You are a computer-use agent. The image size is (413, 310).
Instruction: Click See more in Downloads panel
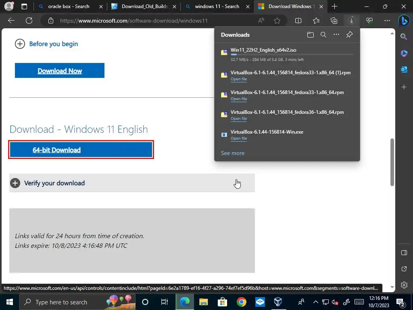pyautogui.click(x=233, y=153)
